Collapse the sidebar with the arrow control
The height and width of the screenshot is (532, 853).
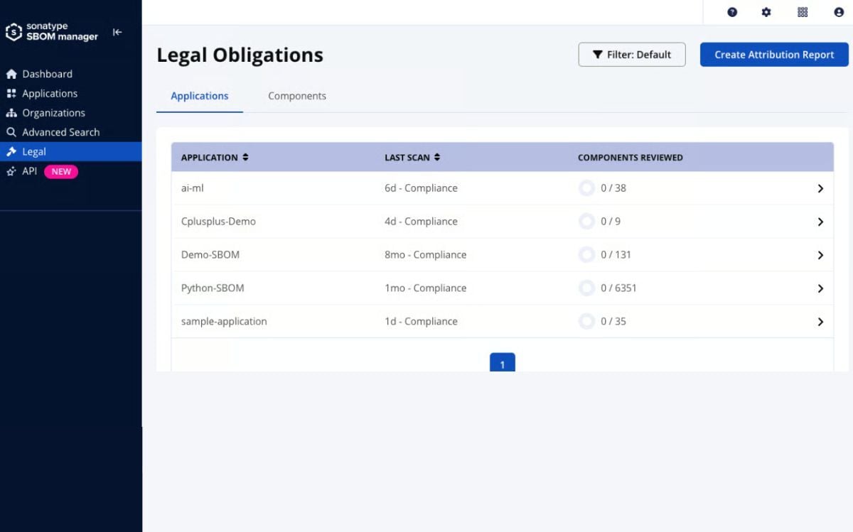(117, 32)
